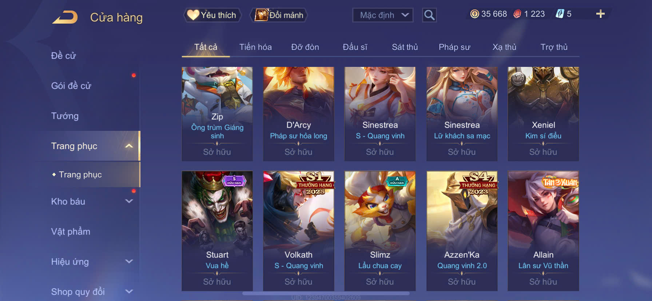Screen dimensions: 652x301
Task: Open the Mặc định sort dropdown
Action: 383,15
